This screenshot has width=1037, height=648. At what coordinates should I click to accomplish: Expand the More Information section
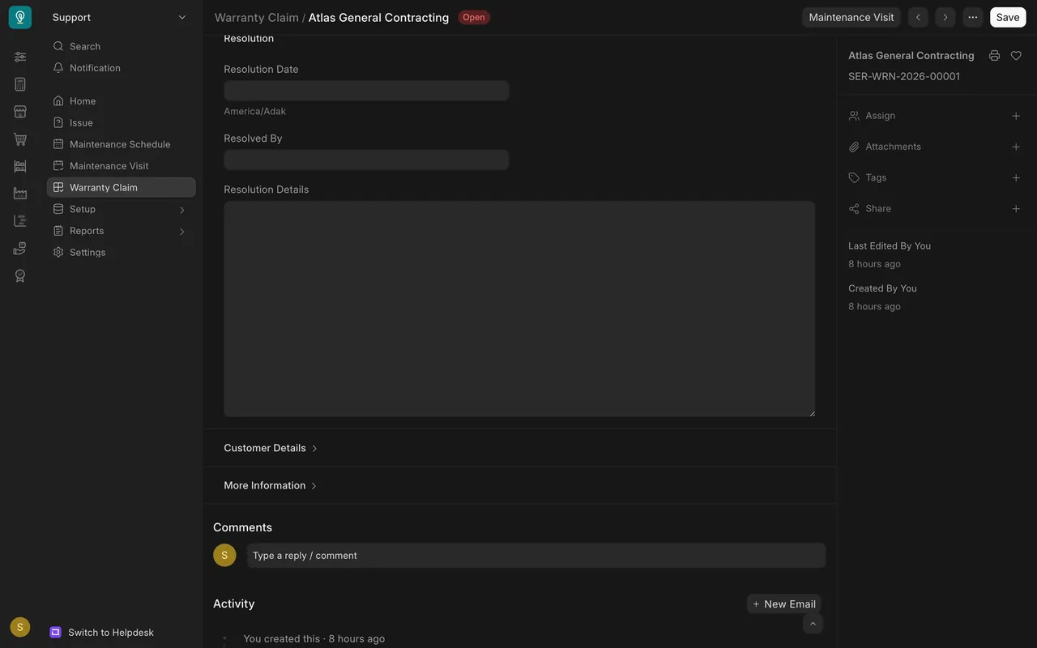click(x=271, y=486)
